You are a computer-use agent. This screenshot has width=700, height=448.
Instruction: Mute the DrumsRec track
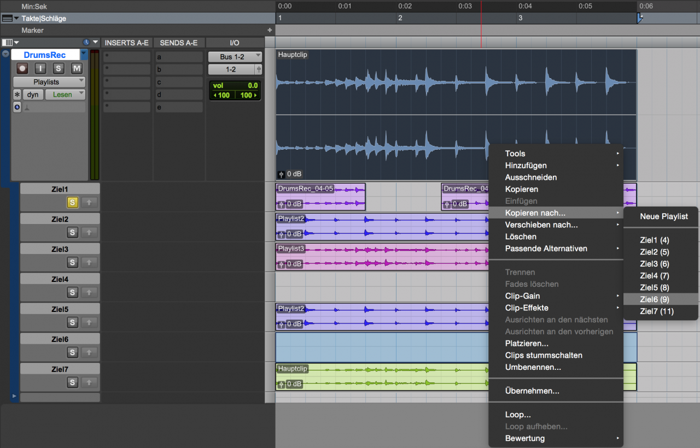[77, 68]
